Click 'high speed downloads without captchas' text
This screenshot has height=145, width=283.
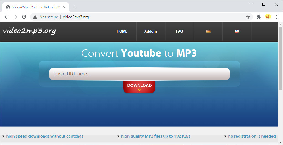tap(45, 136)
